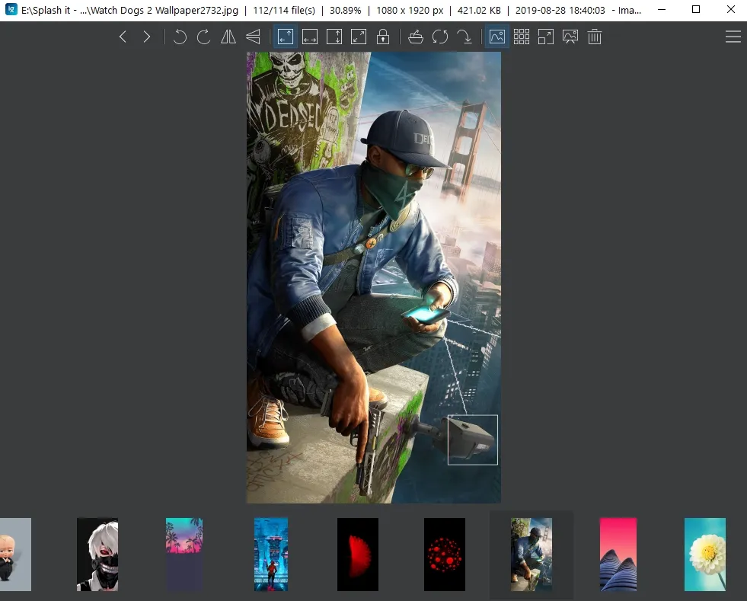747x601 pixels.
Task: Select stretch to fill window mode
Action: tap(359, 37)
